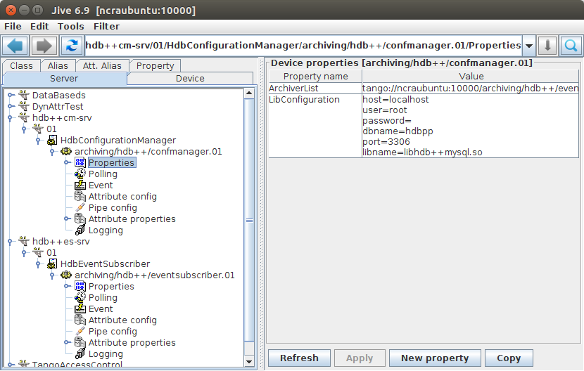The width and height of the screenshot is (584, 371).
Task: Click the Logging icon under confmanager.01
Action: click(80, 230)
